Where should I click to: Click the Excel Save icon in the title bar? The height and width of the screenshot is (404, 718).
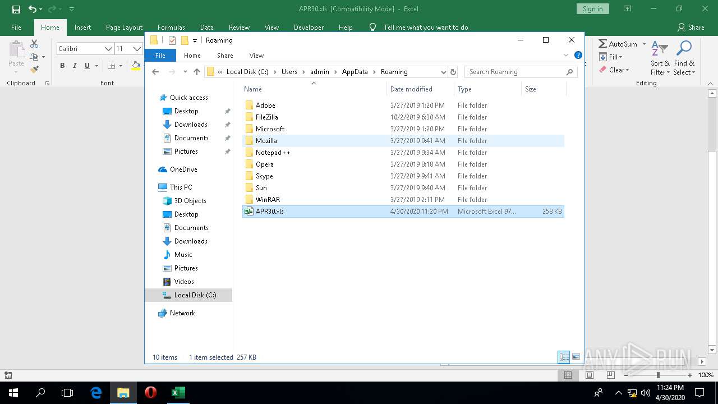coord(16,9)
